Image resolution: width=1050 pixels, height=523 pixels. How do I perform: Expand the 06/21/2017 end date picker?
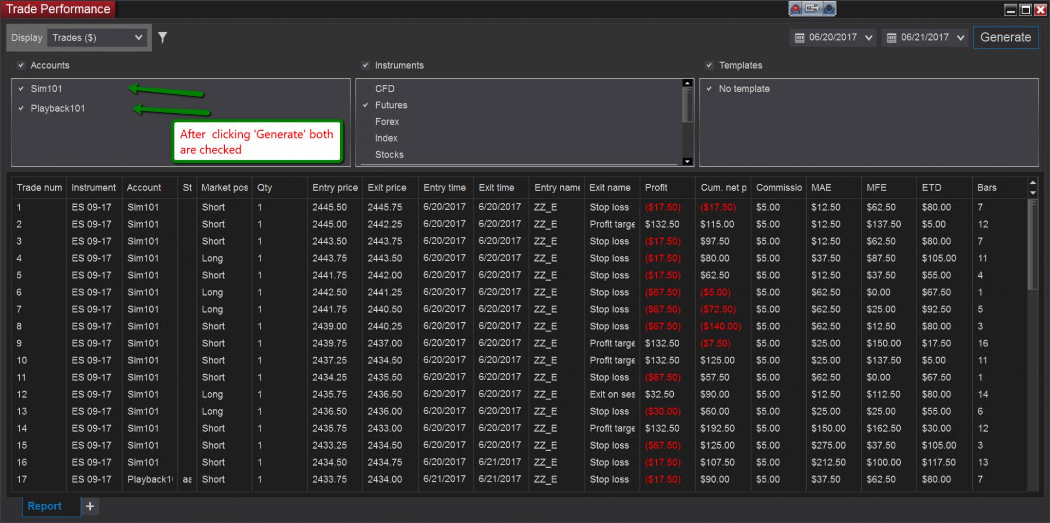[960, 38]
